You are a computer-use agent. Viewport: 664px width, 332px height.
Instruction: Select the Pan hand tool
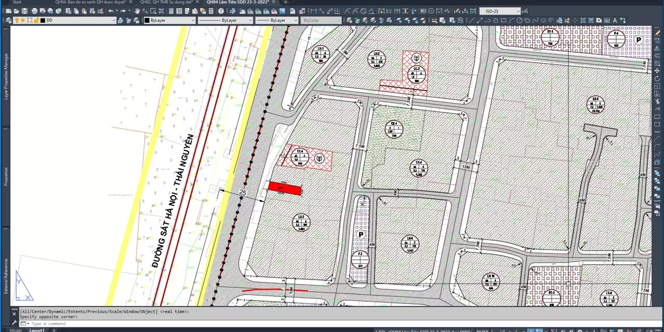pyautogui.click(x=137, y=11)
